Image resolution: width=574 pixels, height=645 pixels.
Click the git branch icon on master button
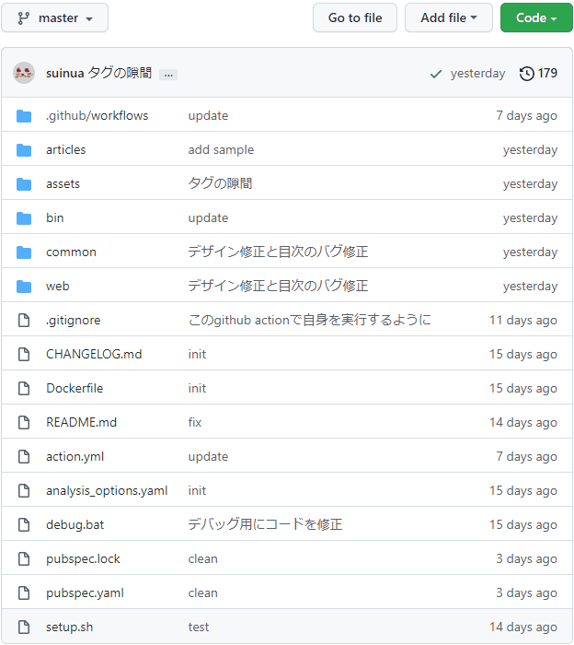[24, 18]
